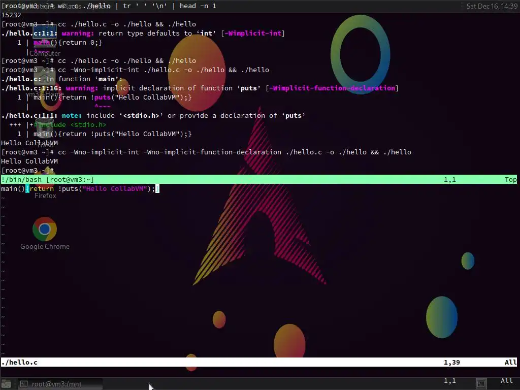520x390 pixels.
Task: Click the workspace switcher icon in the bottom panel
Action: click(480, 384)
